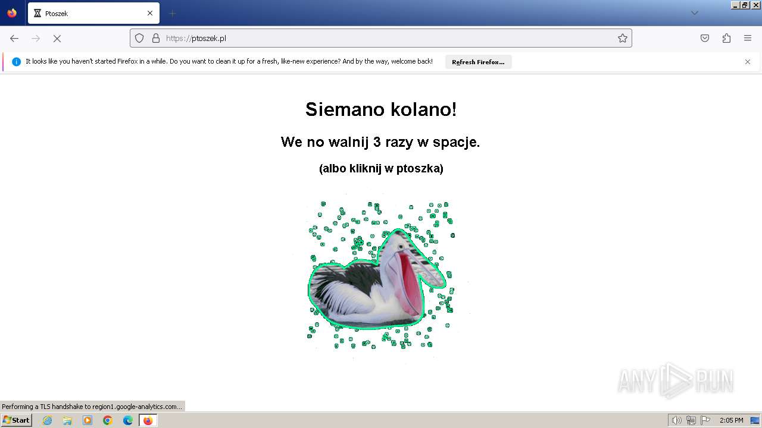
Task: Restore down the Firefox window
Action: (x=745, y=5)
